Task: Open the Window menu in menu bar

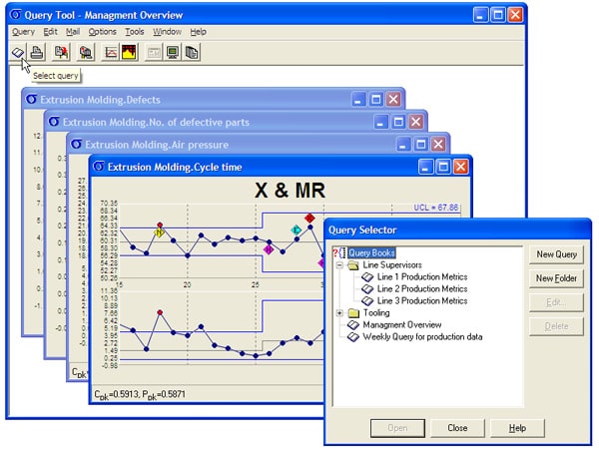Action: (167, 32)
